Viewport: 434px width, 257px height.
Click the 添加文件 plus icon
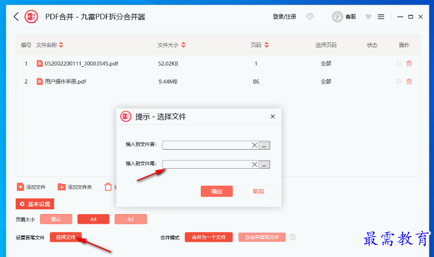(20, 187)
